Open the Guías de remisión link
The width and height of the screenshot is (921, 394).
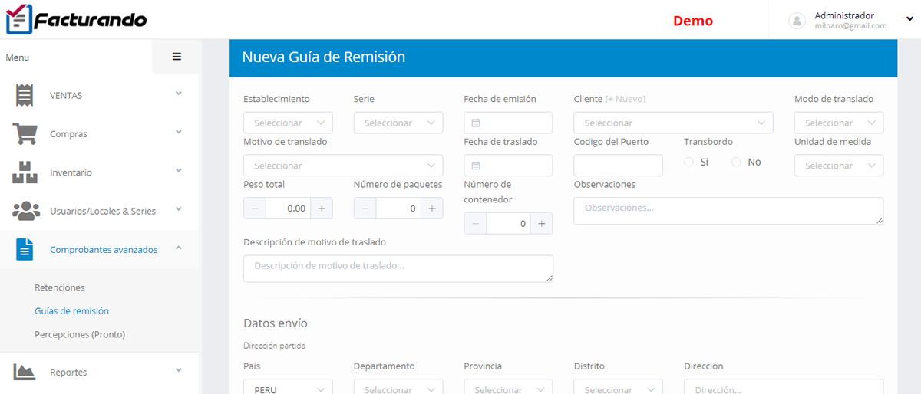[x=71, y=311]
